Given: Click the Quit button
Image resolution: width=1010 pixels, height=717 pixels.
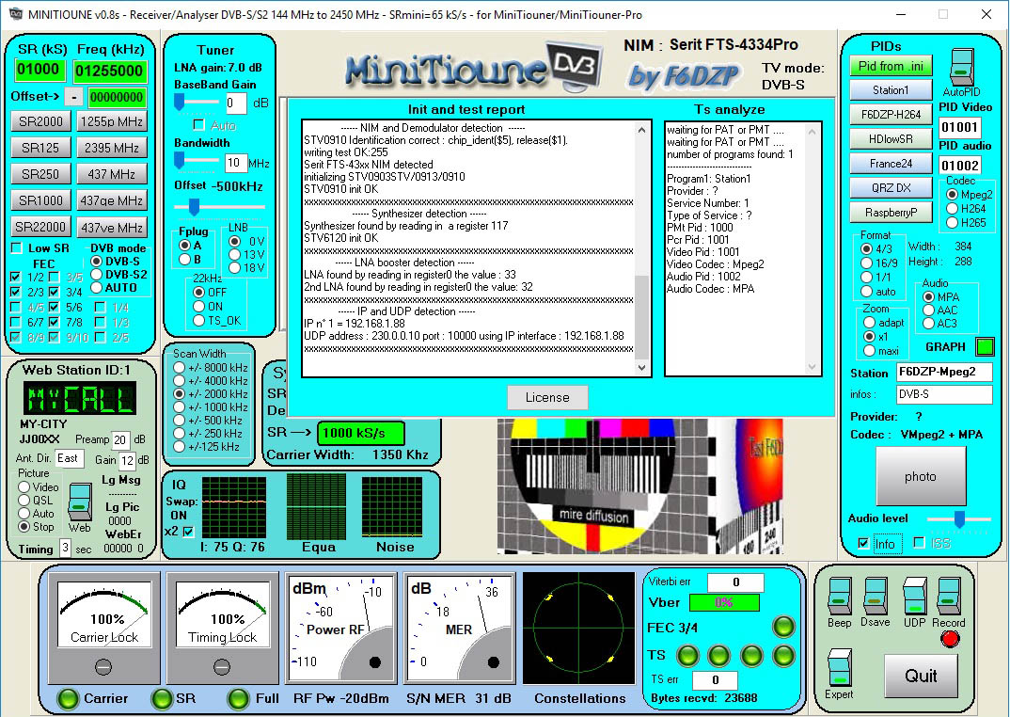Looking at the screenshot, I should pyautogui.click(x=921, y=676).
